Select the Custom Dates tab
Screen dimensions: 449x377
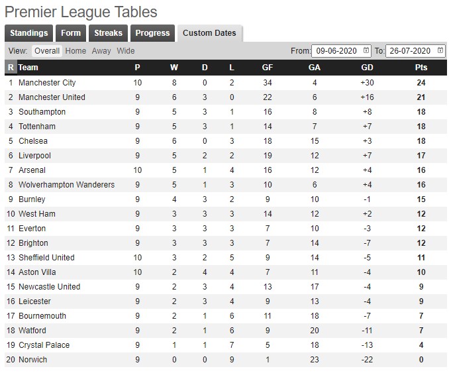coord(209,33)
